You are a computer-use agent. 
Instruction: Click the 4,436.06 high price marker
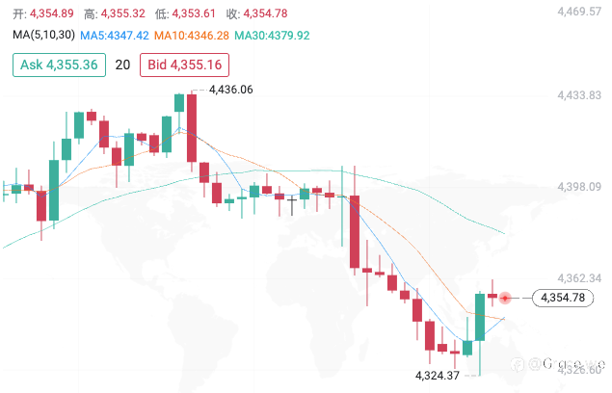231,90
